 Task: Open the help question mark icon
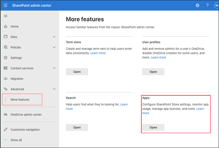pyautogui.click(x=207, y=5)
